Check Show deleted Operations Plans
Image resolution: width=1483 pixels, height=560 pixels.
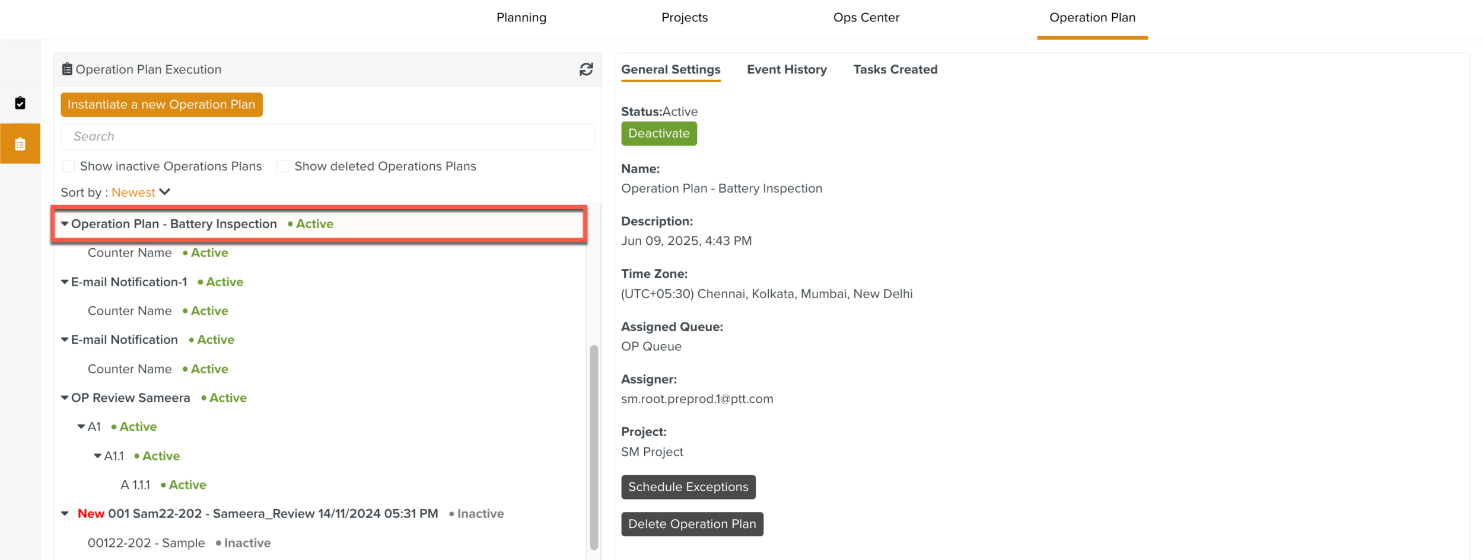284,167
